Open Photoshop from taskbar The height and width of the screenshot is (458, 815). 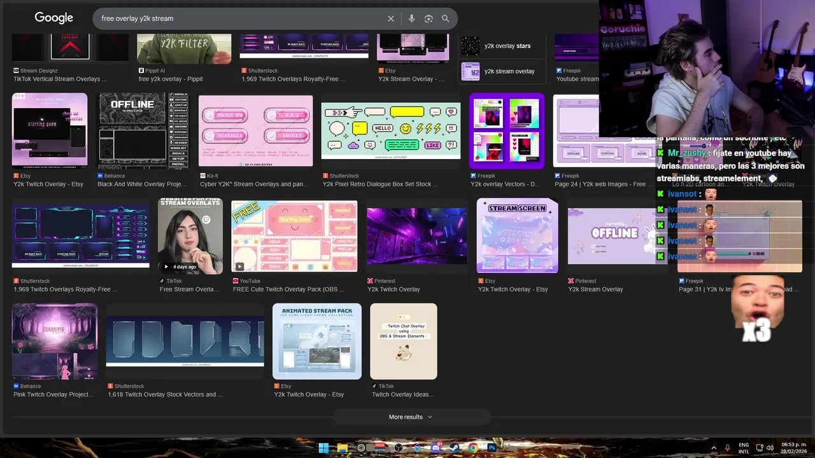492,448
